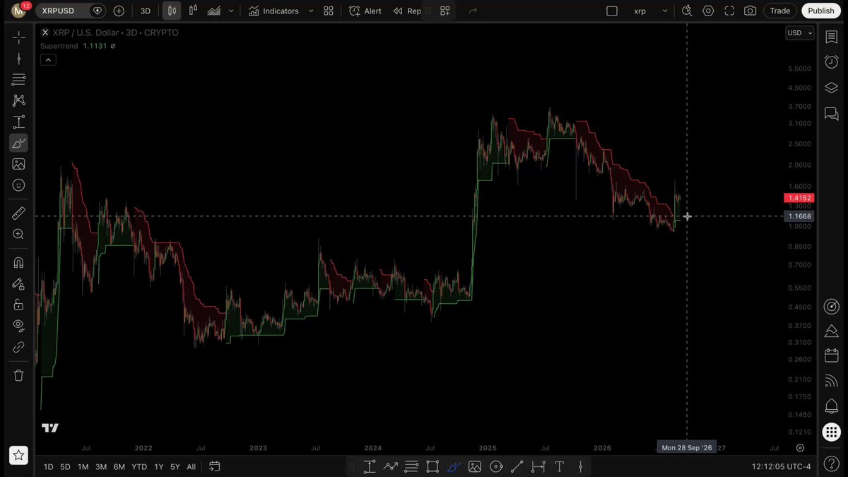Delete drawings with the trash icon
This screenshot has height=477, width=848.
click(18, 375)
